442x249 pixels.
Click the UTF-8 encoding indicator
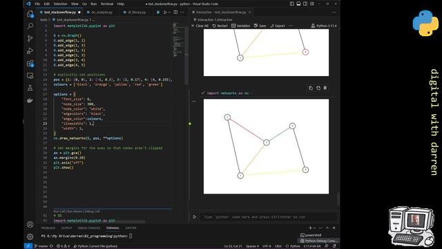267,246
